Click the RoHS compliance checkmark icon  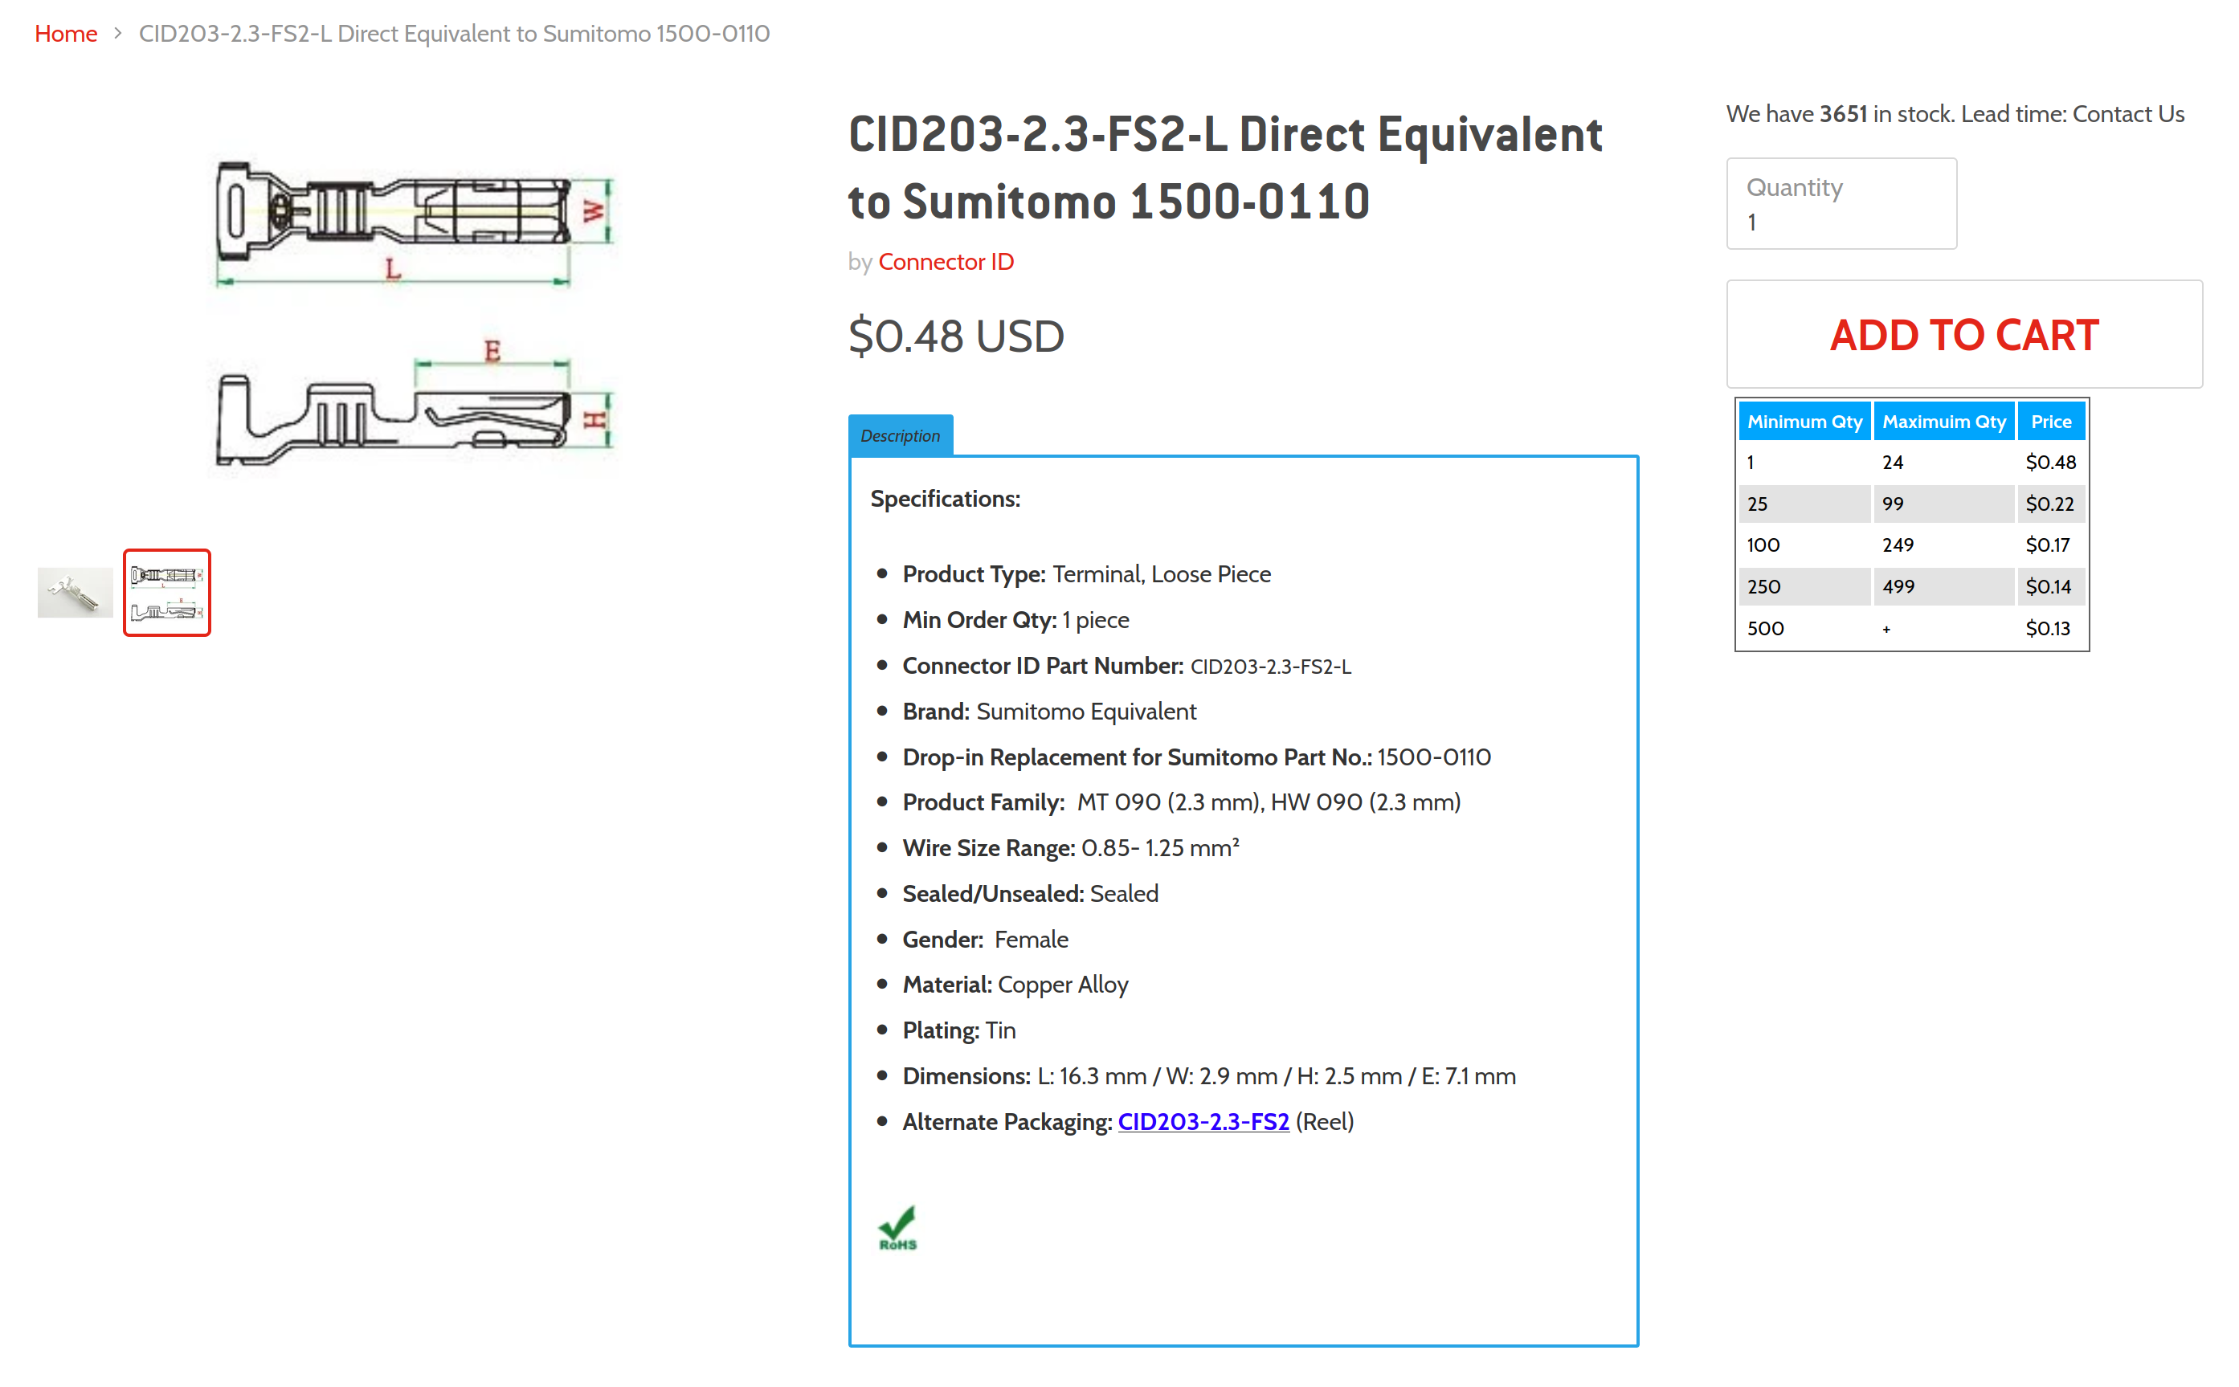897,1228
